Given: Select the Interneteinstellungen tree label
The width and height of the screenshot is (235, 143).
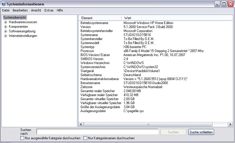Looking at the screenshot, I should coord(23,36).
